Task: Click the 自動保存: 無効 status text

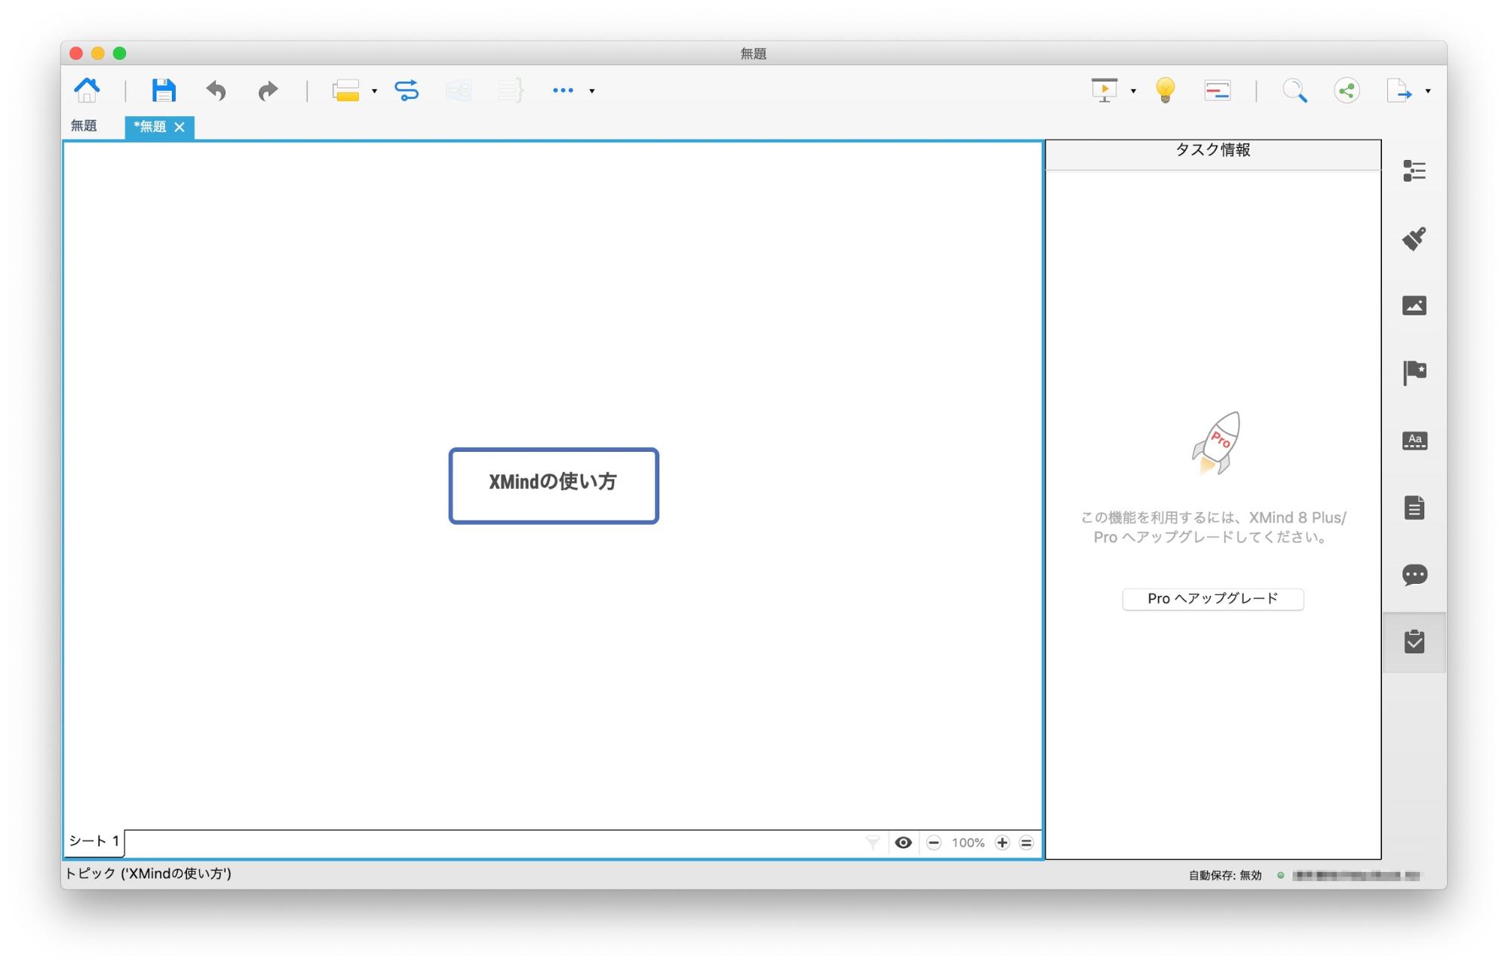Action: pyautogui.click(x=1225, y=875)
